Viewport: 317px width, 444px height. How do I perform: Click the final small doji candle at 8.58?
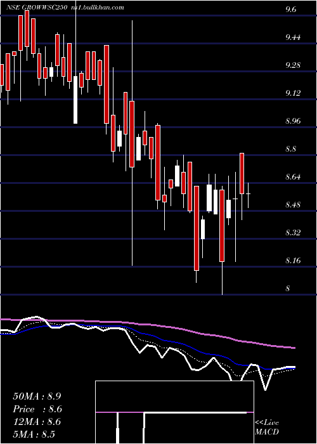click(249, 195)
